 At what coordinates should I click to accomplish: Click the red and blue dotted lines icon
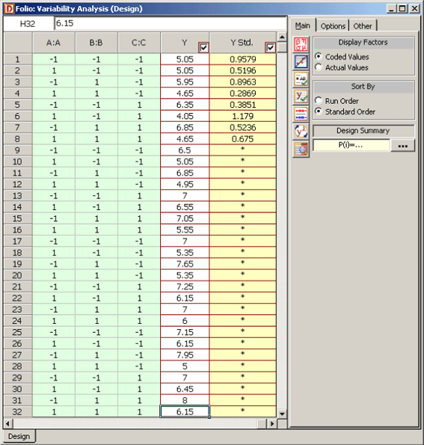tap(301, 114)
